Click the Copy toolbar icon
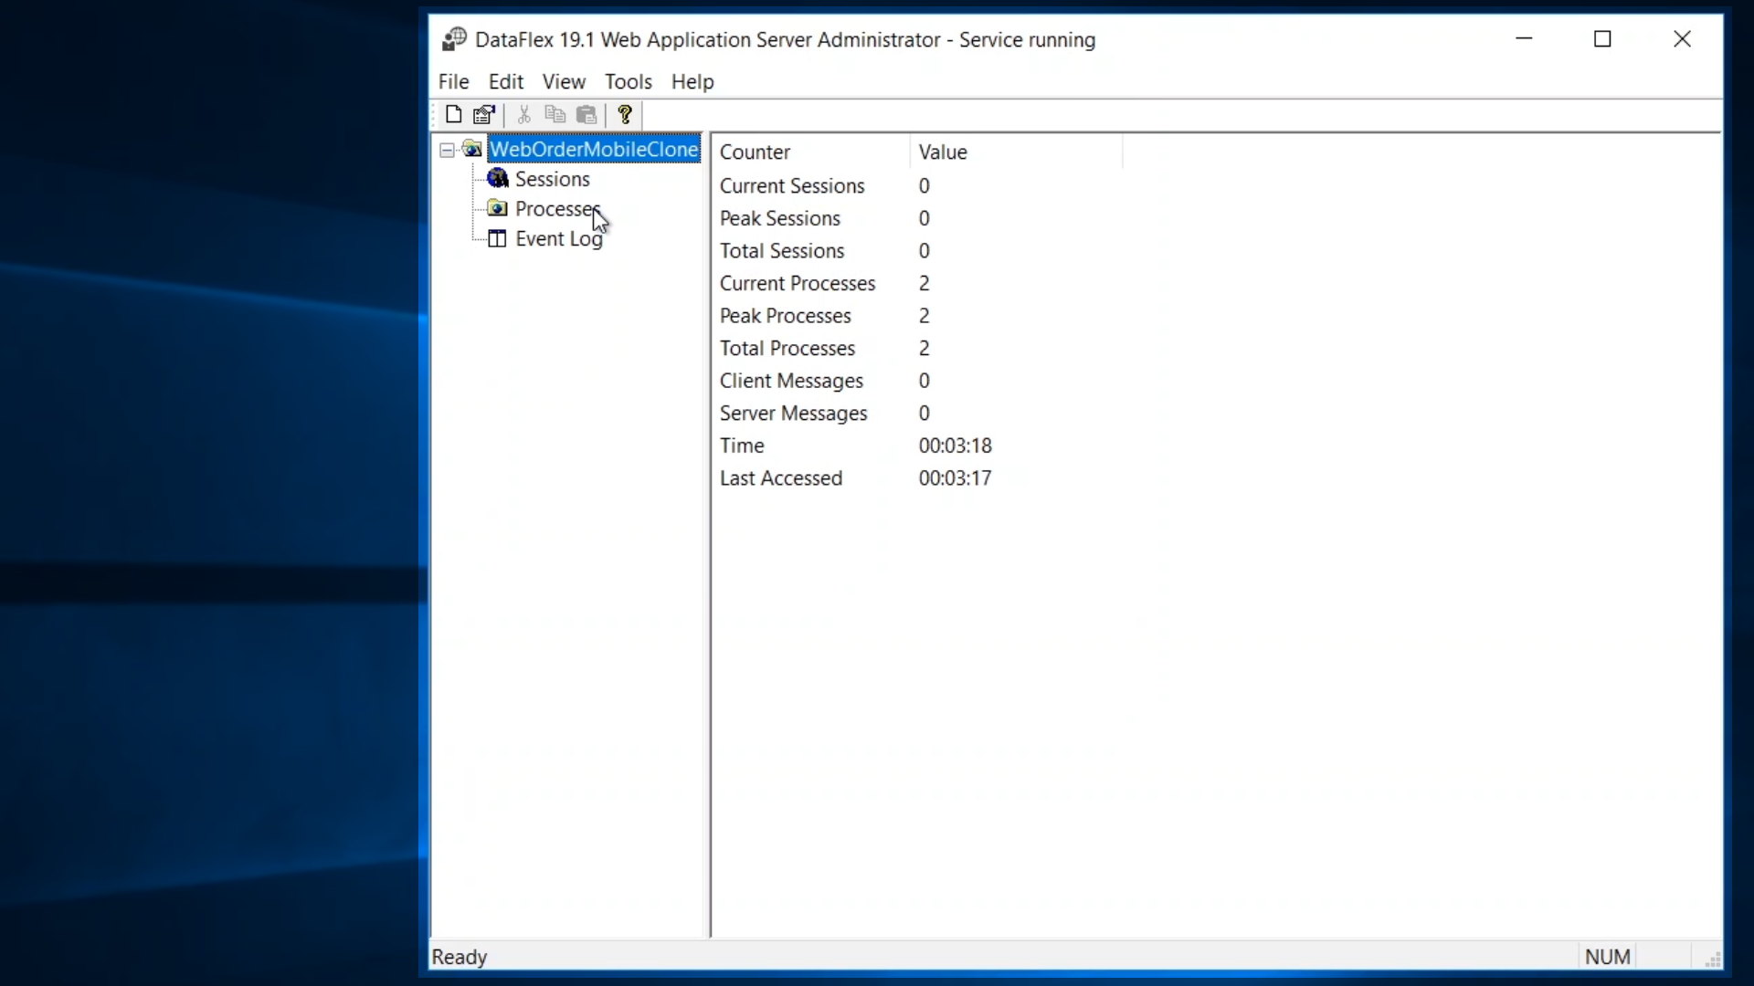The height and width of the screenshot is (986, 1754). coord(555,114)
